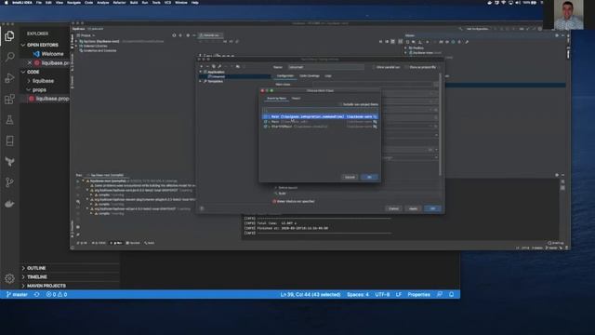Screen dimensions: 595x335
Task: Switch to Logs tab in configuration dialog
Action: point(328,76)
